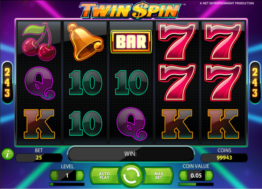Click the left 243 ways indicator
Screen dimensions: 262x189
coord(7,83)
